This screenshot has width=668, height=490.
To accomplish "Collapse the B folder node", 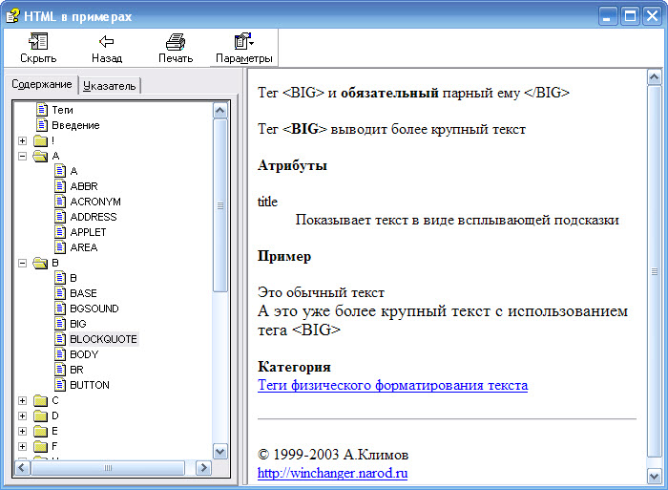I will 22,263.
